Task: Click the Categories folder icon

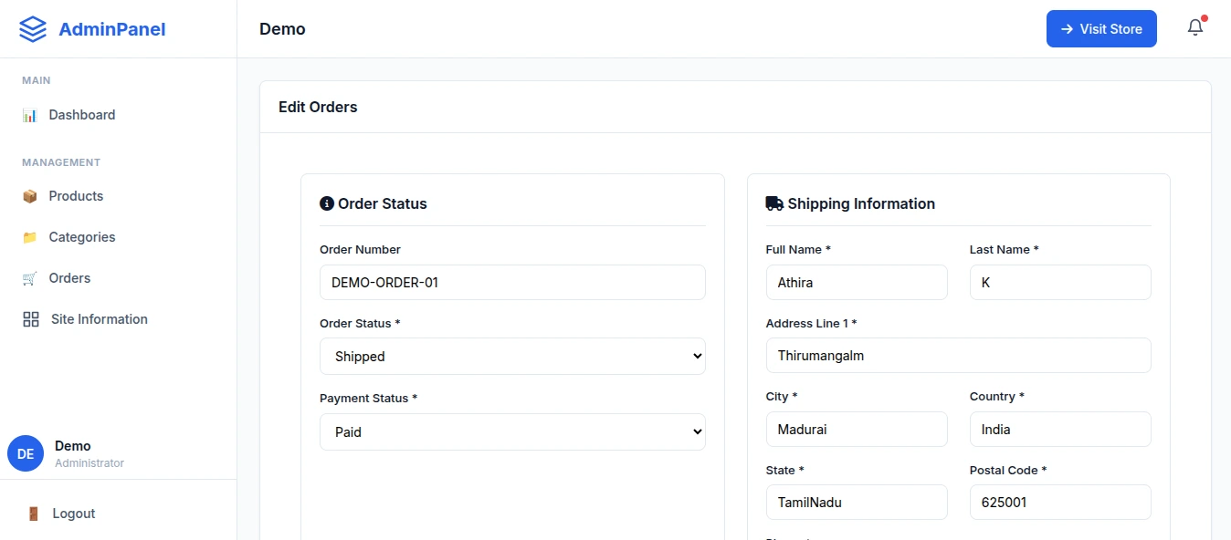Action: point(30,237)
